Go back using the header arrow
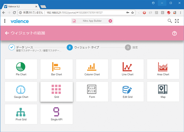184x132 pixels. point(7,33)
